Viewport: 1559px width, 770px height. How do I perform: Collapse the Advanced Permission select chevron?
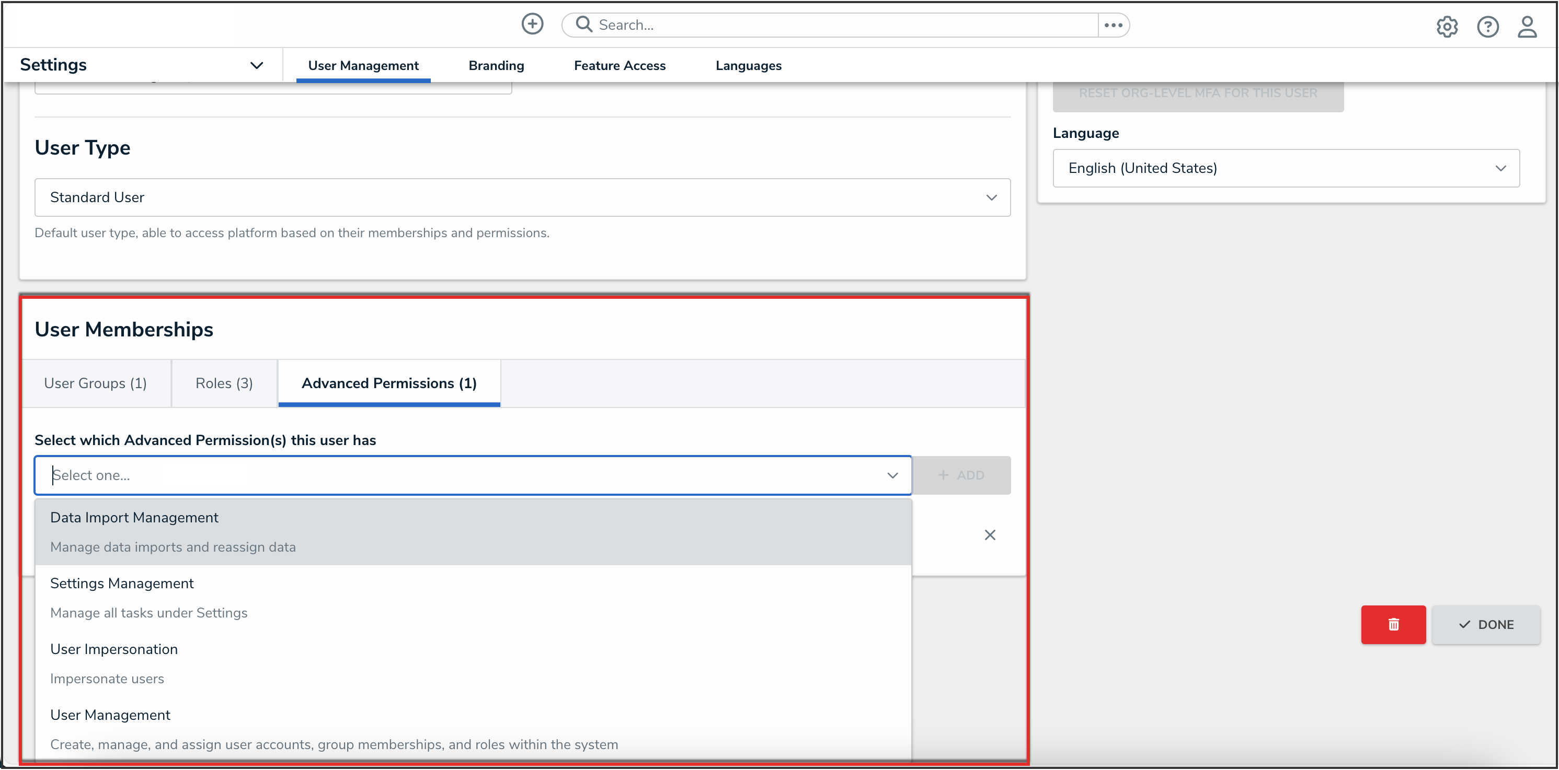point(892,475)
